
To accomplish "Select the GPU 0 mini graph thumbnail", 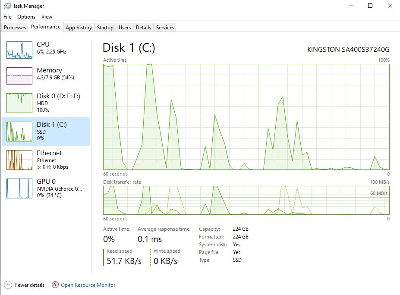I will [19, 188].
